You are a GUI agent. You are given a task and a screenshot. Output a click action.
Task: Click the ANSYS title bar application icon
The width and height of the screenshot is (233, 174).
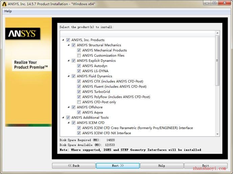click(x=4, y=4)
